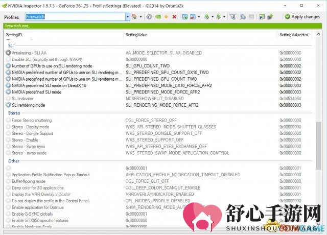Create new profile using yellow sun icon
This screenshot has width=327, height=235.
click(166, 17)
